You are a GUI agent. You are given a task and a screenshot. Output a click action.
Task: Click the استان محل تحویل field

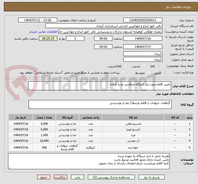tap(143, 54)
